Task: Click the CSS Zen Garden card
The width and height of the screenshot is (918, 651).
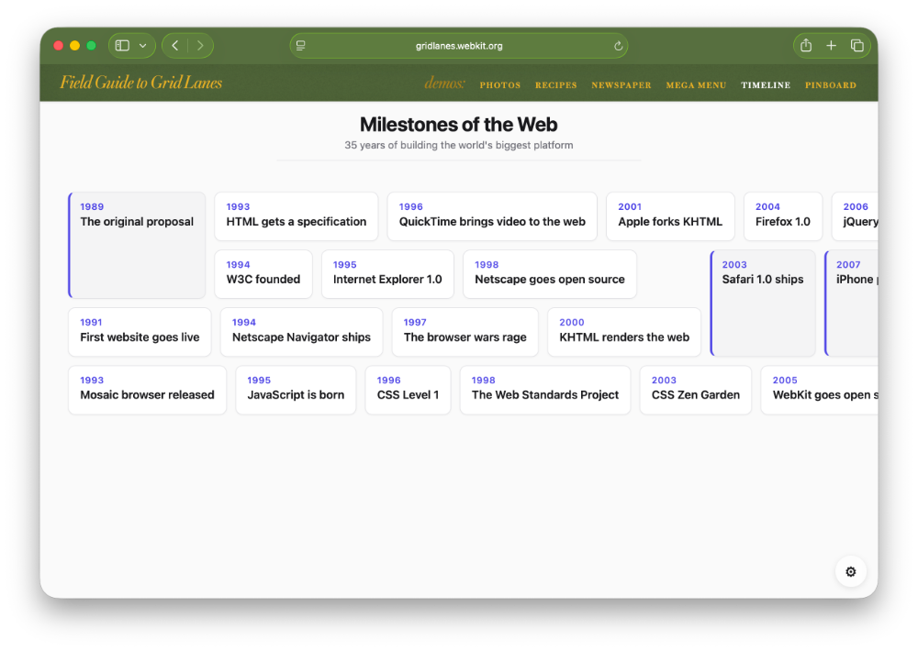Action: pos(696,390)
